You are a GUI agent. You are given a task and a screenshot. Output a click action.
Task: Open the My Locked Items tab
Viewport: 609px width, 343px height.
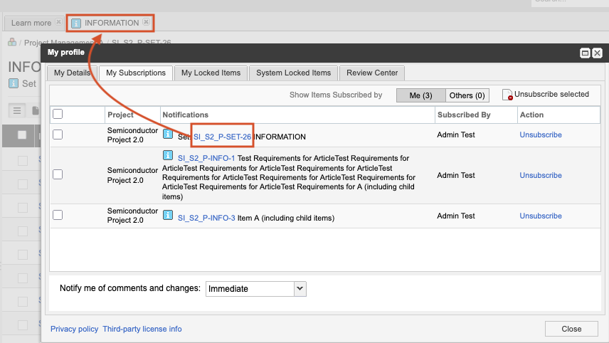click(211, 73)
